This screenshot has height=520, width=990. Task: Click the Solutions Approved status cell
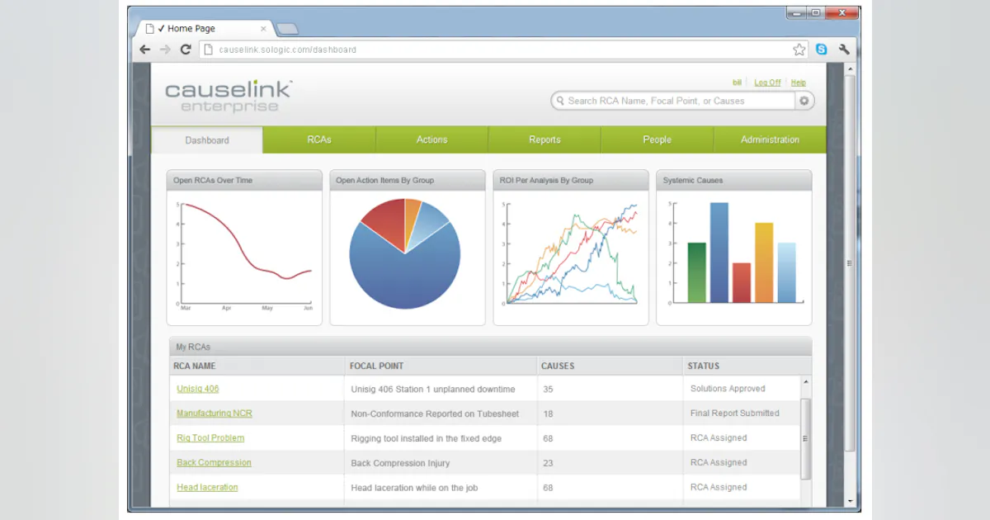tap(728, 389)
